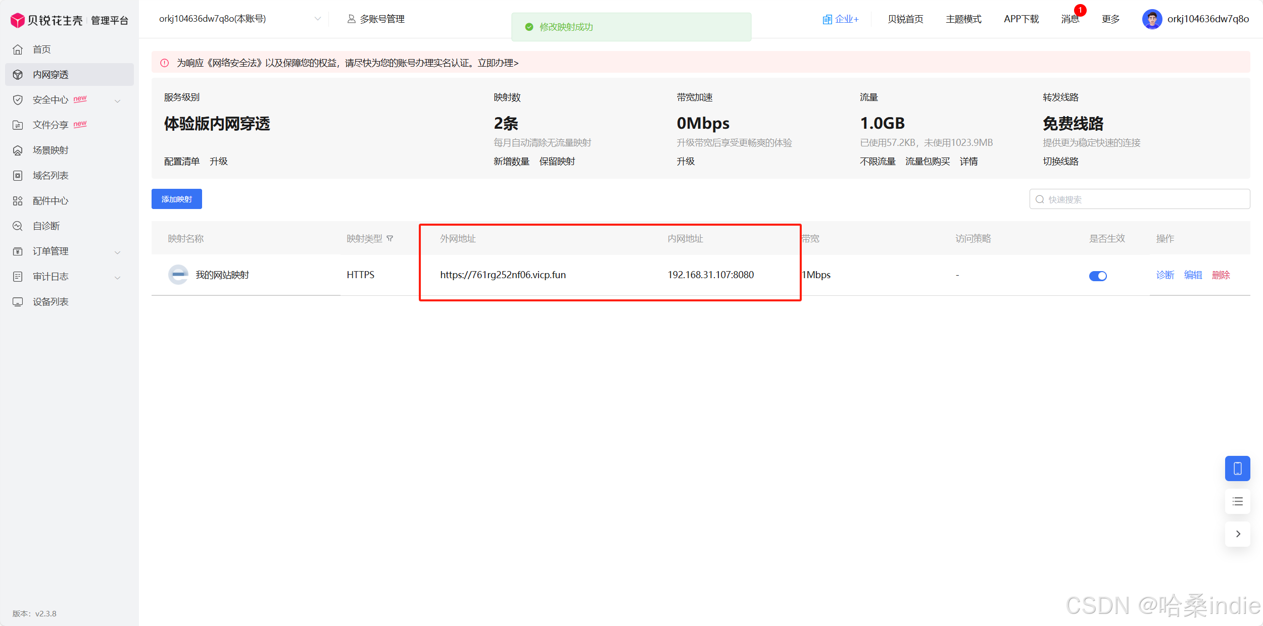Screen dimensions: 1263x626
Task: Click the 映射类型 filter icon
Action: [390, 239]
